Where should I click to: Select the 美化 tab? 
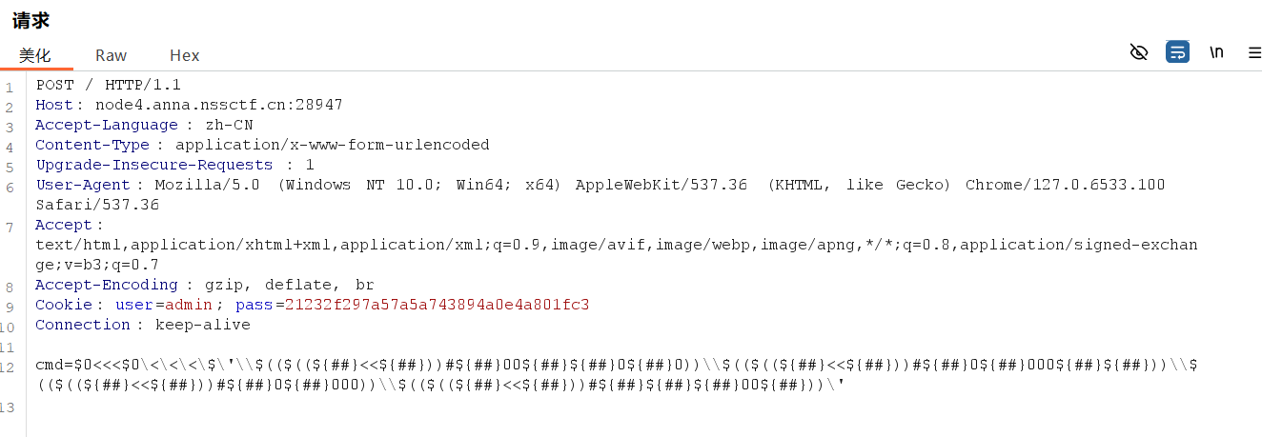tap(35, 55)
